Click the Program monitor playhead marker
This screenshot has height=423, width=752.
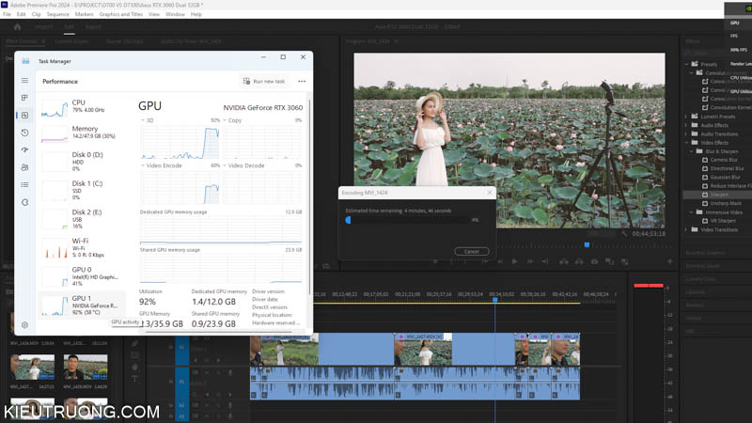(587, 245)
